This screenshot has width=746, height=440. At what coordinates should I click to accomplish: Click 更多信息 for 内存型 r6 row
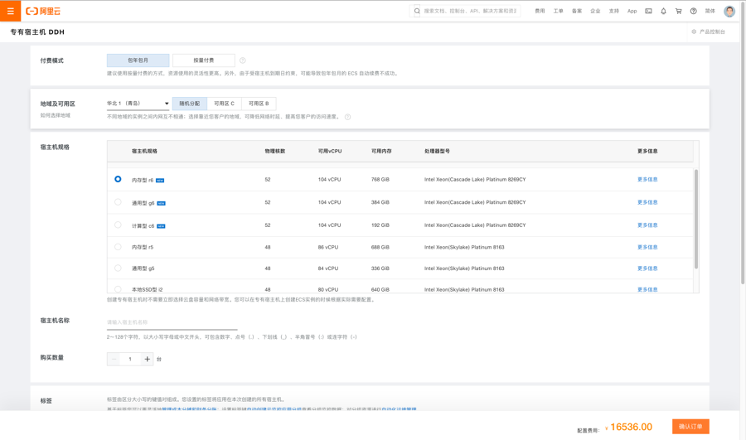click(647, 179)
